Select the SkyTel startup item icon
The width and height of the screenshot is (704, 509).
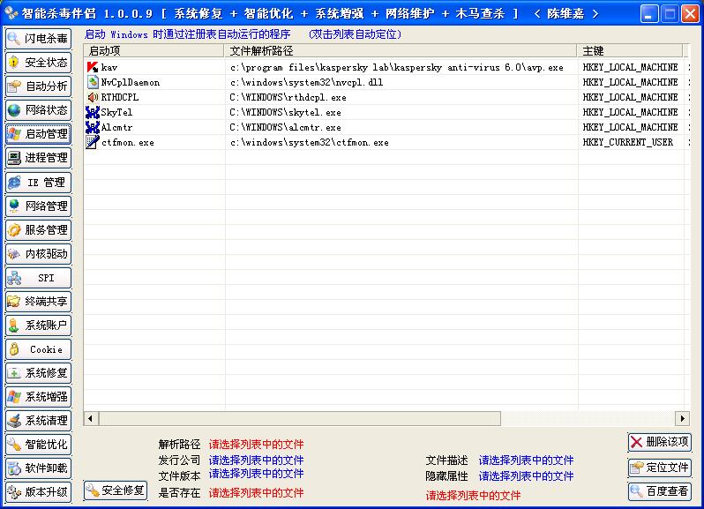[x=93, y=112]
